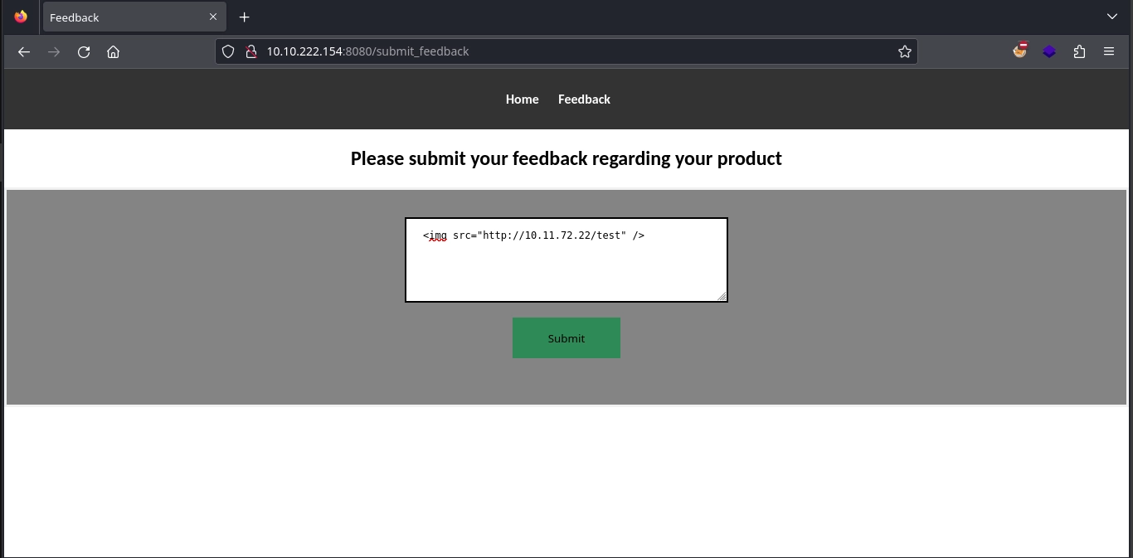Click the textarea resize handle
Screen dimensions: 1133x558
[x=722, y=297]
